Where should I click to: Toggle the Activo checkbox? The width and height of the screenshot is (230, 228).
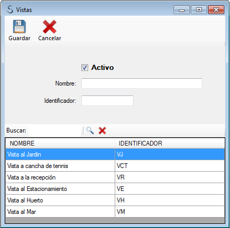(84, 67)
